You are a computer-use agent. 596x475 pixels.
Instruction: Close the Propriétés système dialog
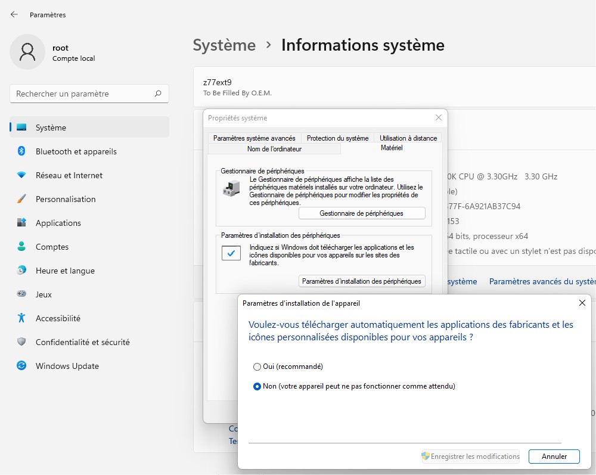pos(438,118)
